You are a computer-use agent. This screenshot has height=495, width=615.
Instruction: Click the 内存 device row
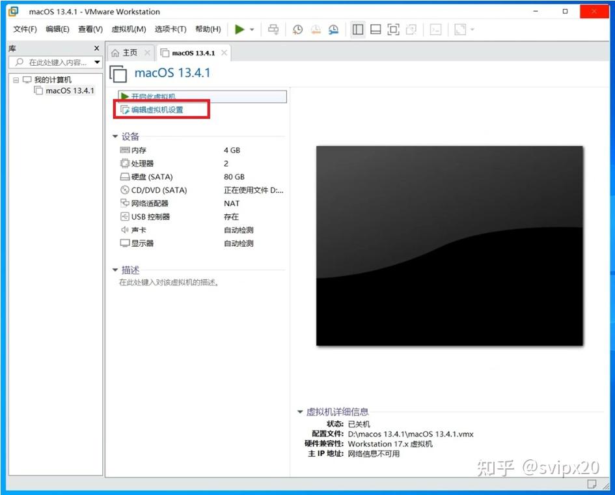coord(202,150)
